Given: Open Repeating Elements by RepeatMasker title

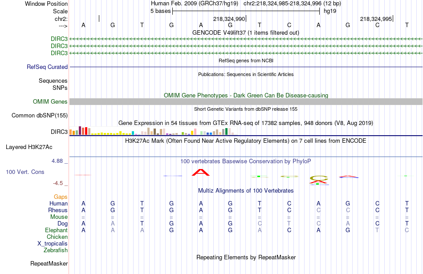Looking at the screenshot, I should point(246,257).
